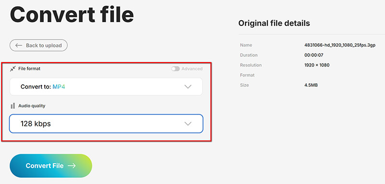
Task: Click the Original file details heading
Action: pyautogui.click(x=274, y=23)
